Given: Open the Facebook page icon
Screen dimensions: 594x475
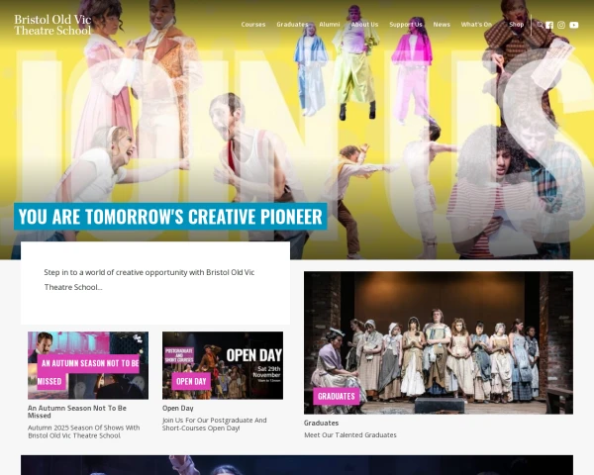Looking at the screenshot, I should [549, 25].
